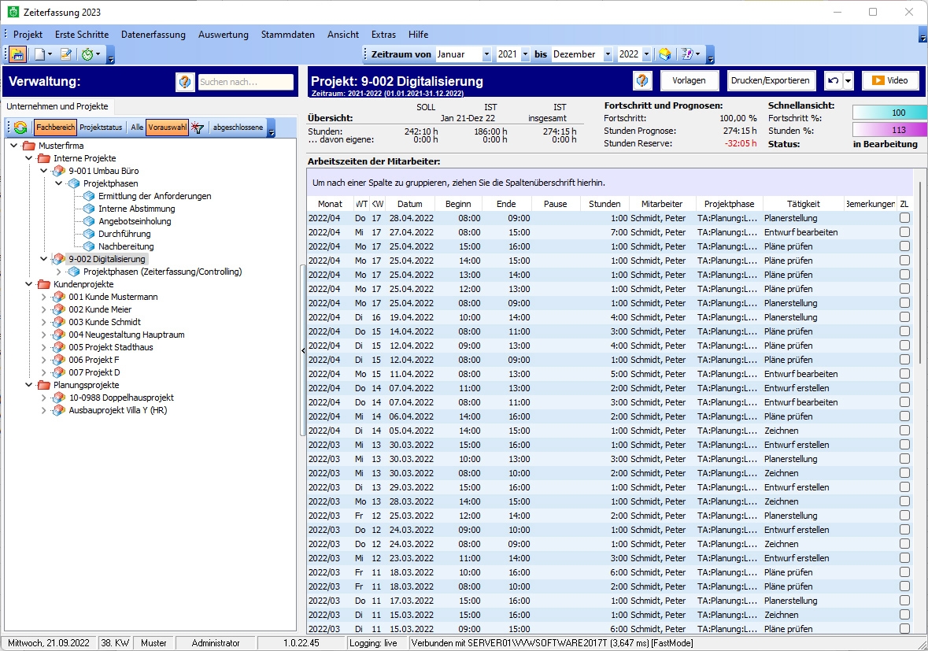Click the Suchen nach search field
The height and width of the screenshot is (651, 928).
pyautogui.click(x=246, y=82)
